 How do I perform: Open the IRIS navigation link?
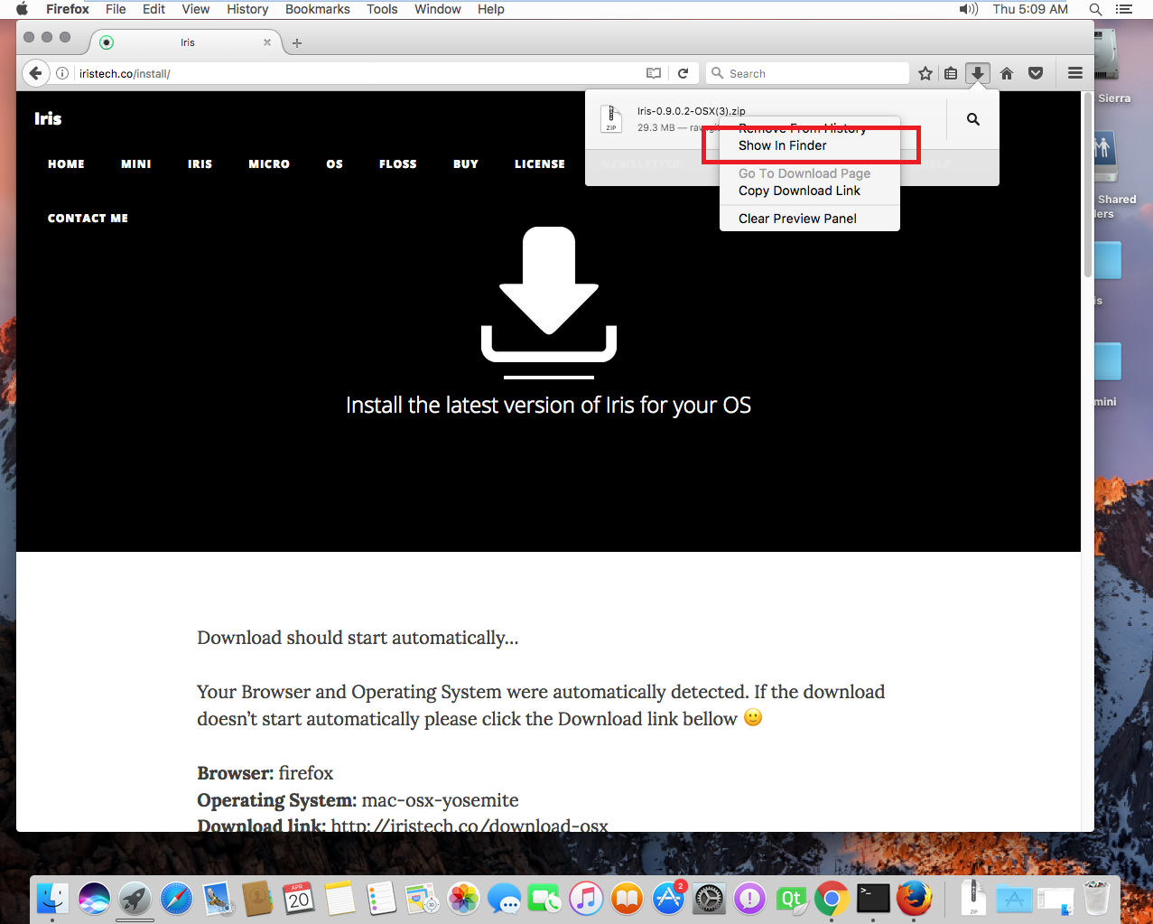(200, 164)
